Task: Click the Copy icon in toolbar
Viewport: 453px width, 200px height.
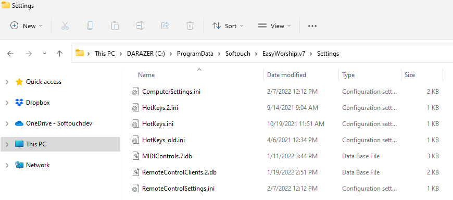Action: [90, 26]
